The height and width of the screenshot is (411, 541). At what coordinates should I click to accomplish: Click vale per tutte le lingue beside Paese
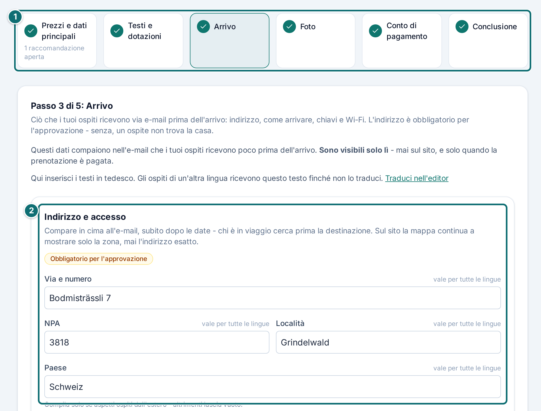click(467, 368)
